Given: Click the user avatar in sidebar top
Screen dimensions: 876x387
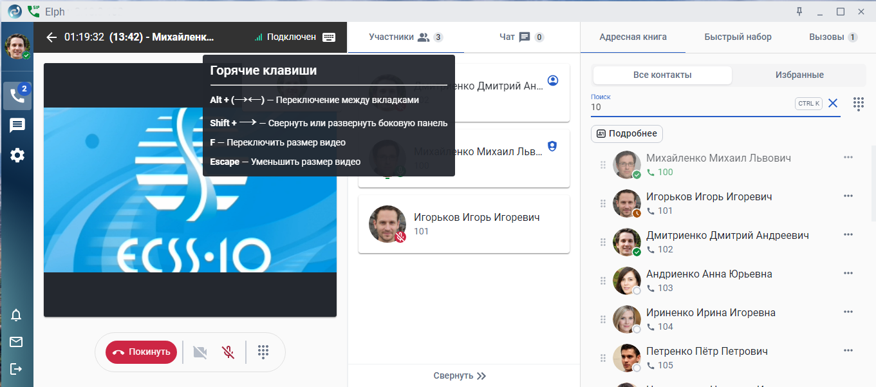Looking at the screenshot, I should pyautogui.click(x=17, y=46).
